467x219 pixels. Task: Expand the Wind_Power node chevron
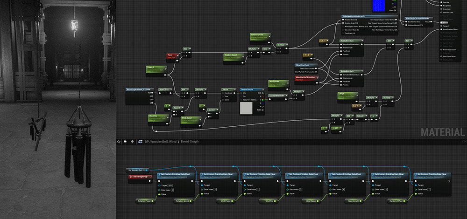pyautogui.click(x=288, y=83)
